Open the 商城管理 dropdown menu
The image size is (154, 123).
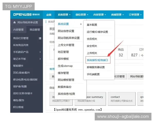pyautogui.click(x=117, y=15)
